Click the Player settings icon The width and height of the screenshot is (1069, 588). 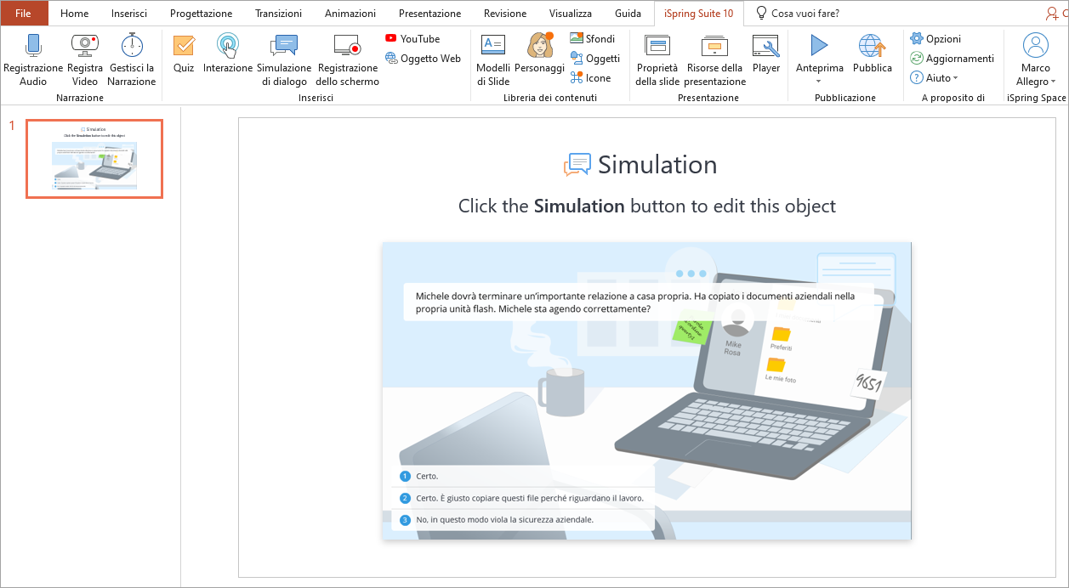tap(765, 47)
